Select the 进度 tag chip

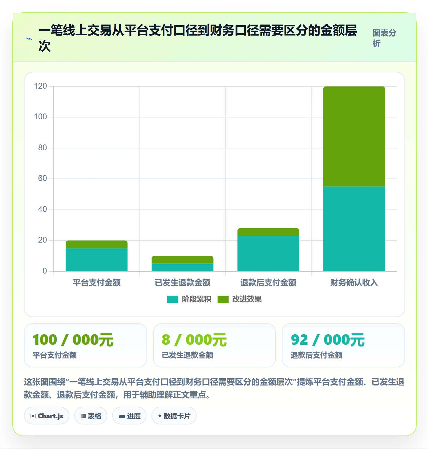point(129,416)
